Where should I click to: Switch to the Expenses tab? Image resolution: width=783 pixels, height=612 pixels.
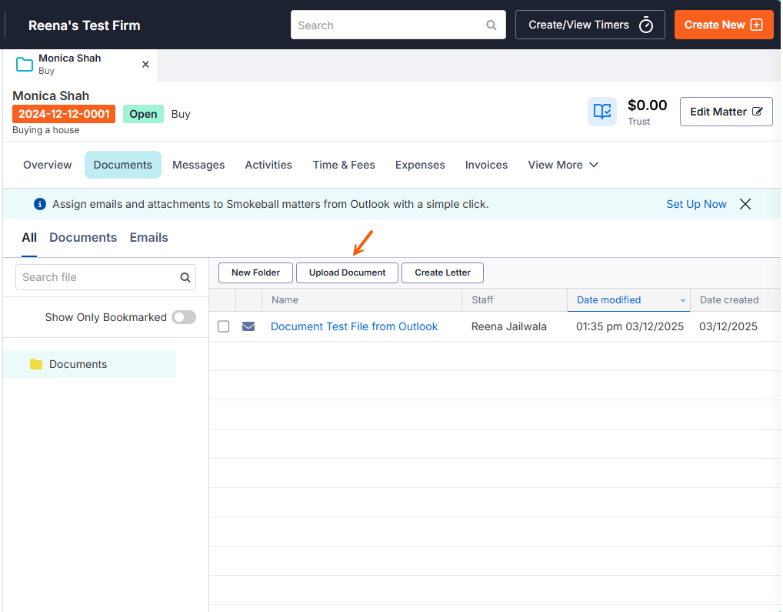(420, 165)
